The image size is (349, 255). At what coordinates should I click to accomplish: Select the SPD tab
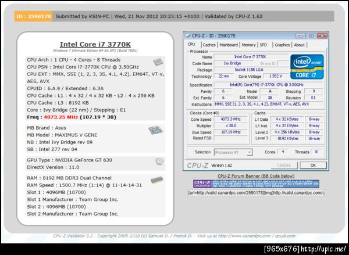tap(263, 45)
